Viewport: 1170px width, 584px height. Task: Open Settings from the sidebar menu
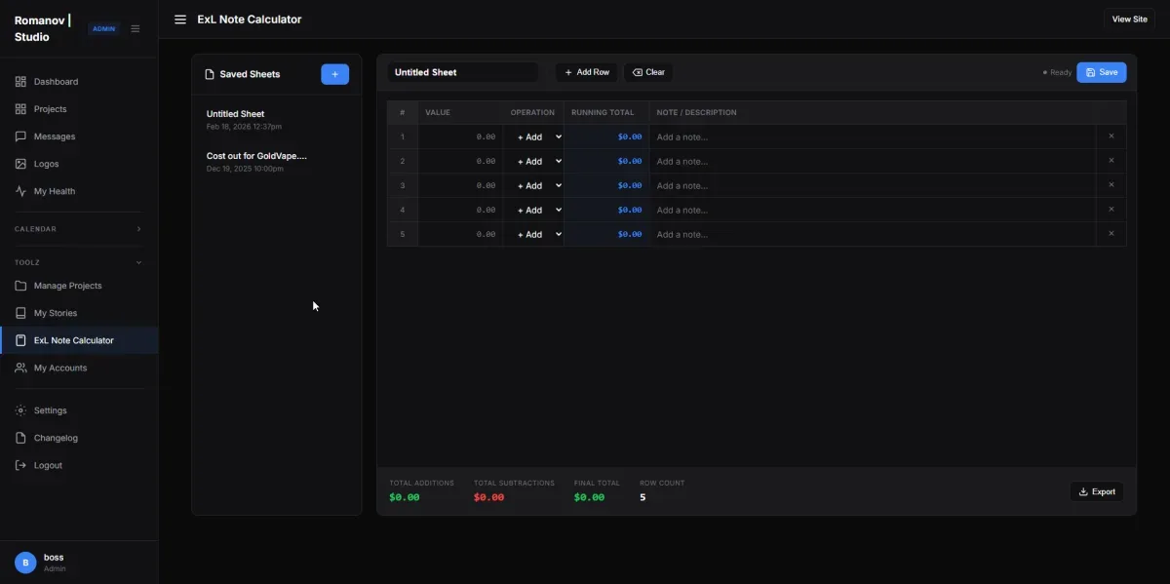[x=49, y=409]
